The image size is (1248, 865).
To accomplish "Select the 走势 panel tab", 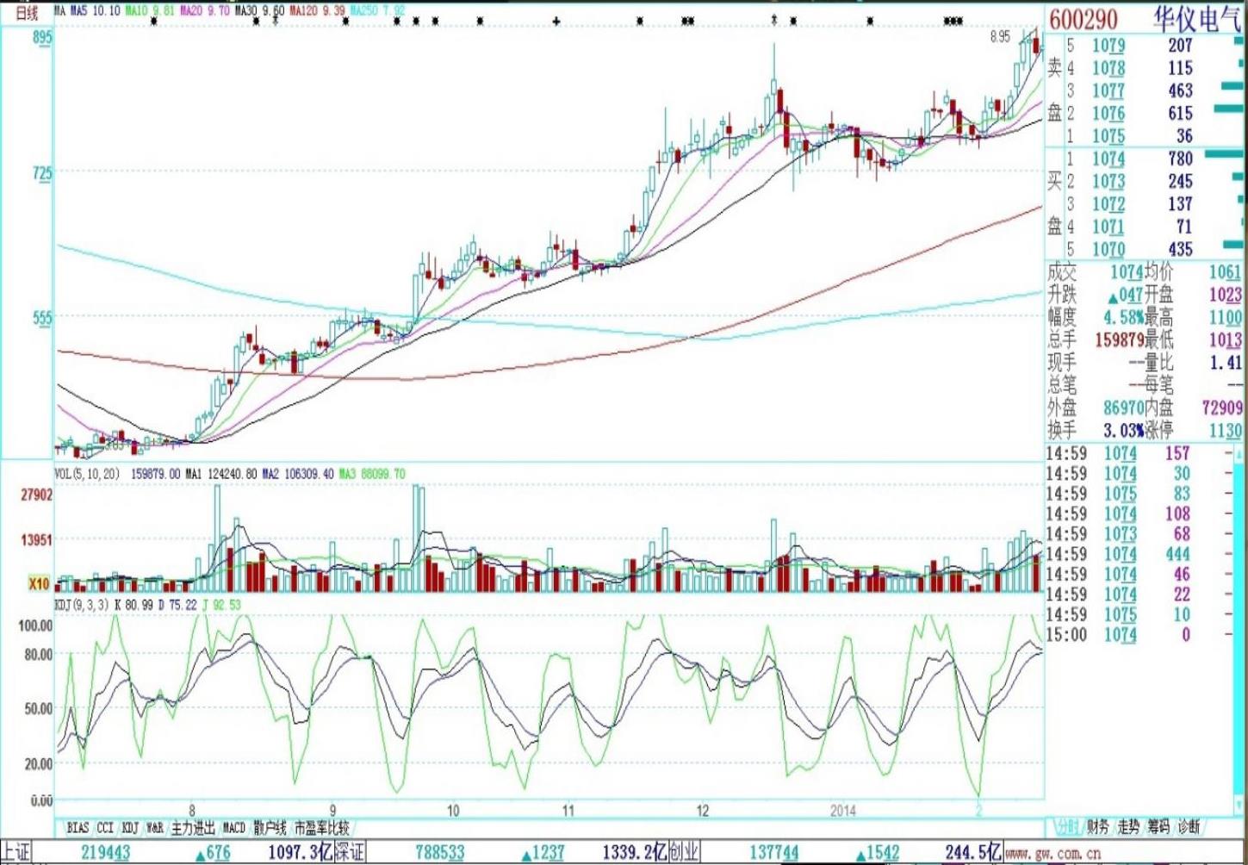I will 1128,827.
